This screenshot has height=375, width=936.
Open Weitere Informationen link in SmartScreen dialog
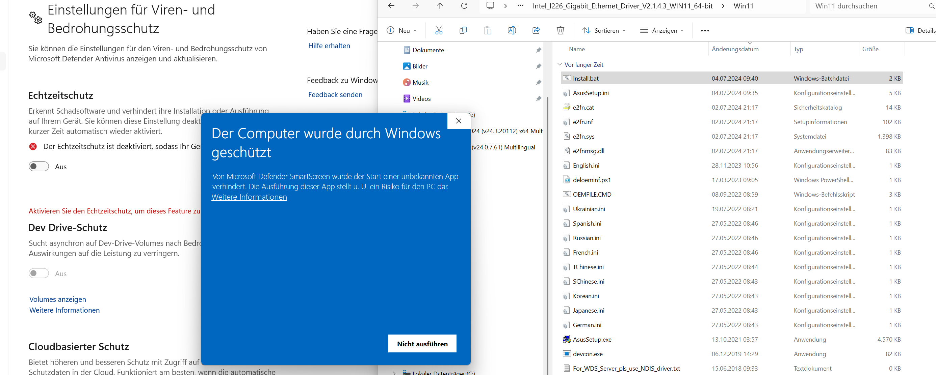coord(249,197)
